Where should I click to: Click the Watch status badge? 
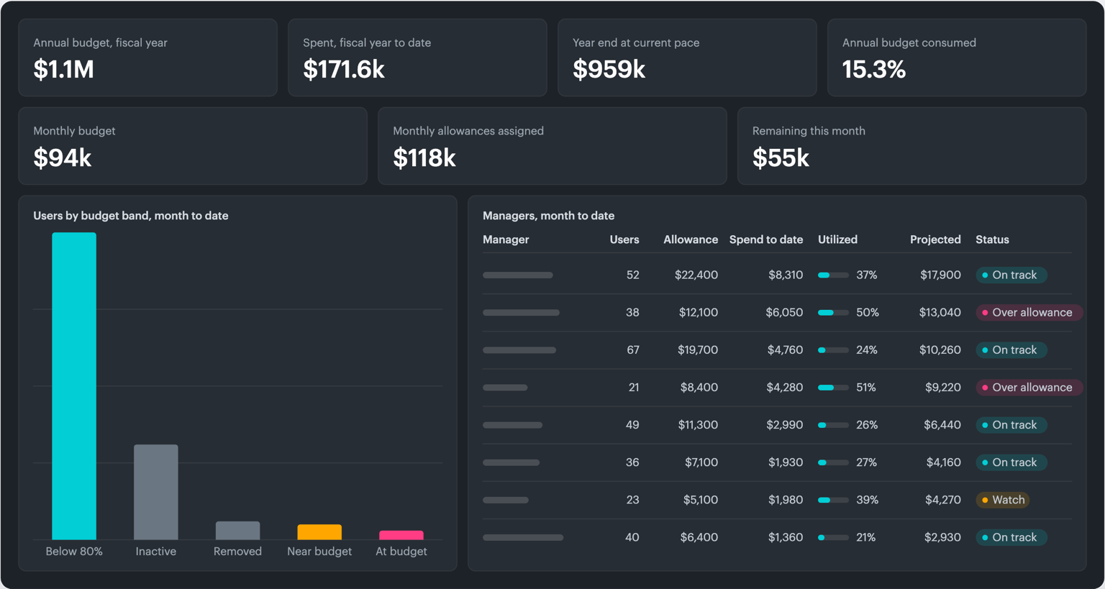click(1003, 500)
